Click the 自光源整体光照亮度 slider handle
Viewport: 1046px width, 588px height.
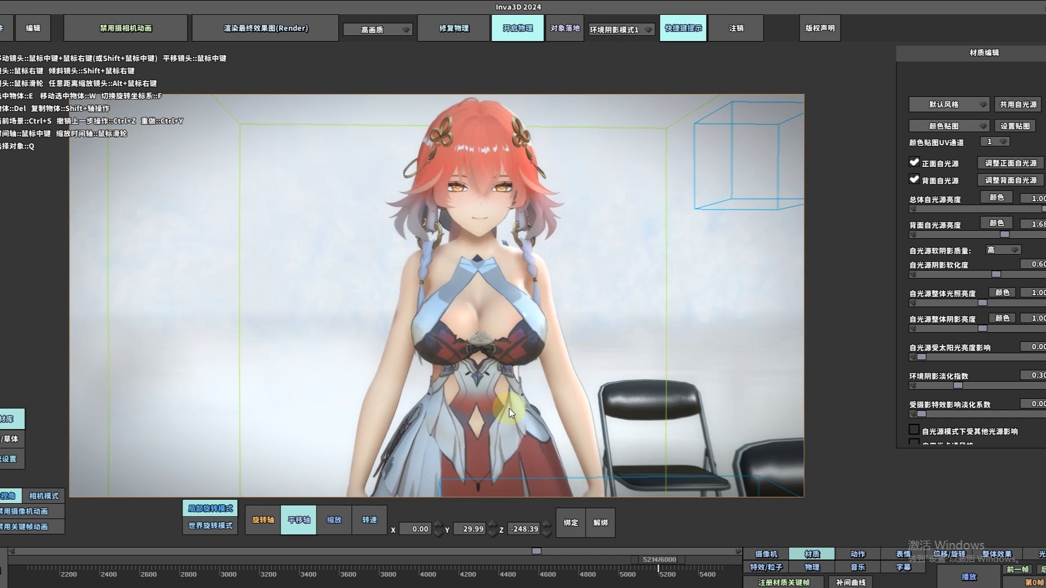[982, 303]
